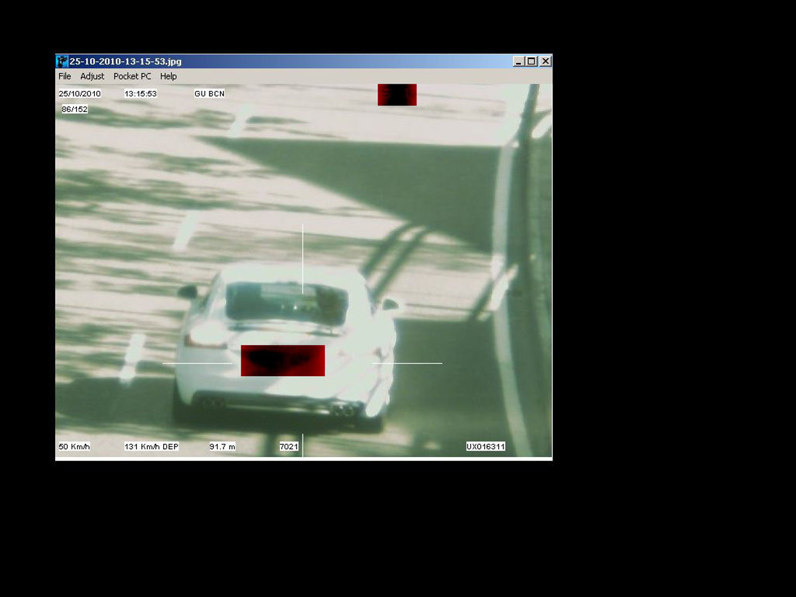Image resolution: width=796 pixels, height=597 pixels.
Task: Click the 25/10/2010 date label
Action: tap(80, 94)
